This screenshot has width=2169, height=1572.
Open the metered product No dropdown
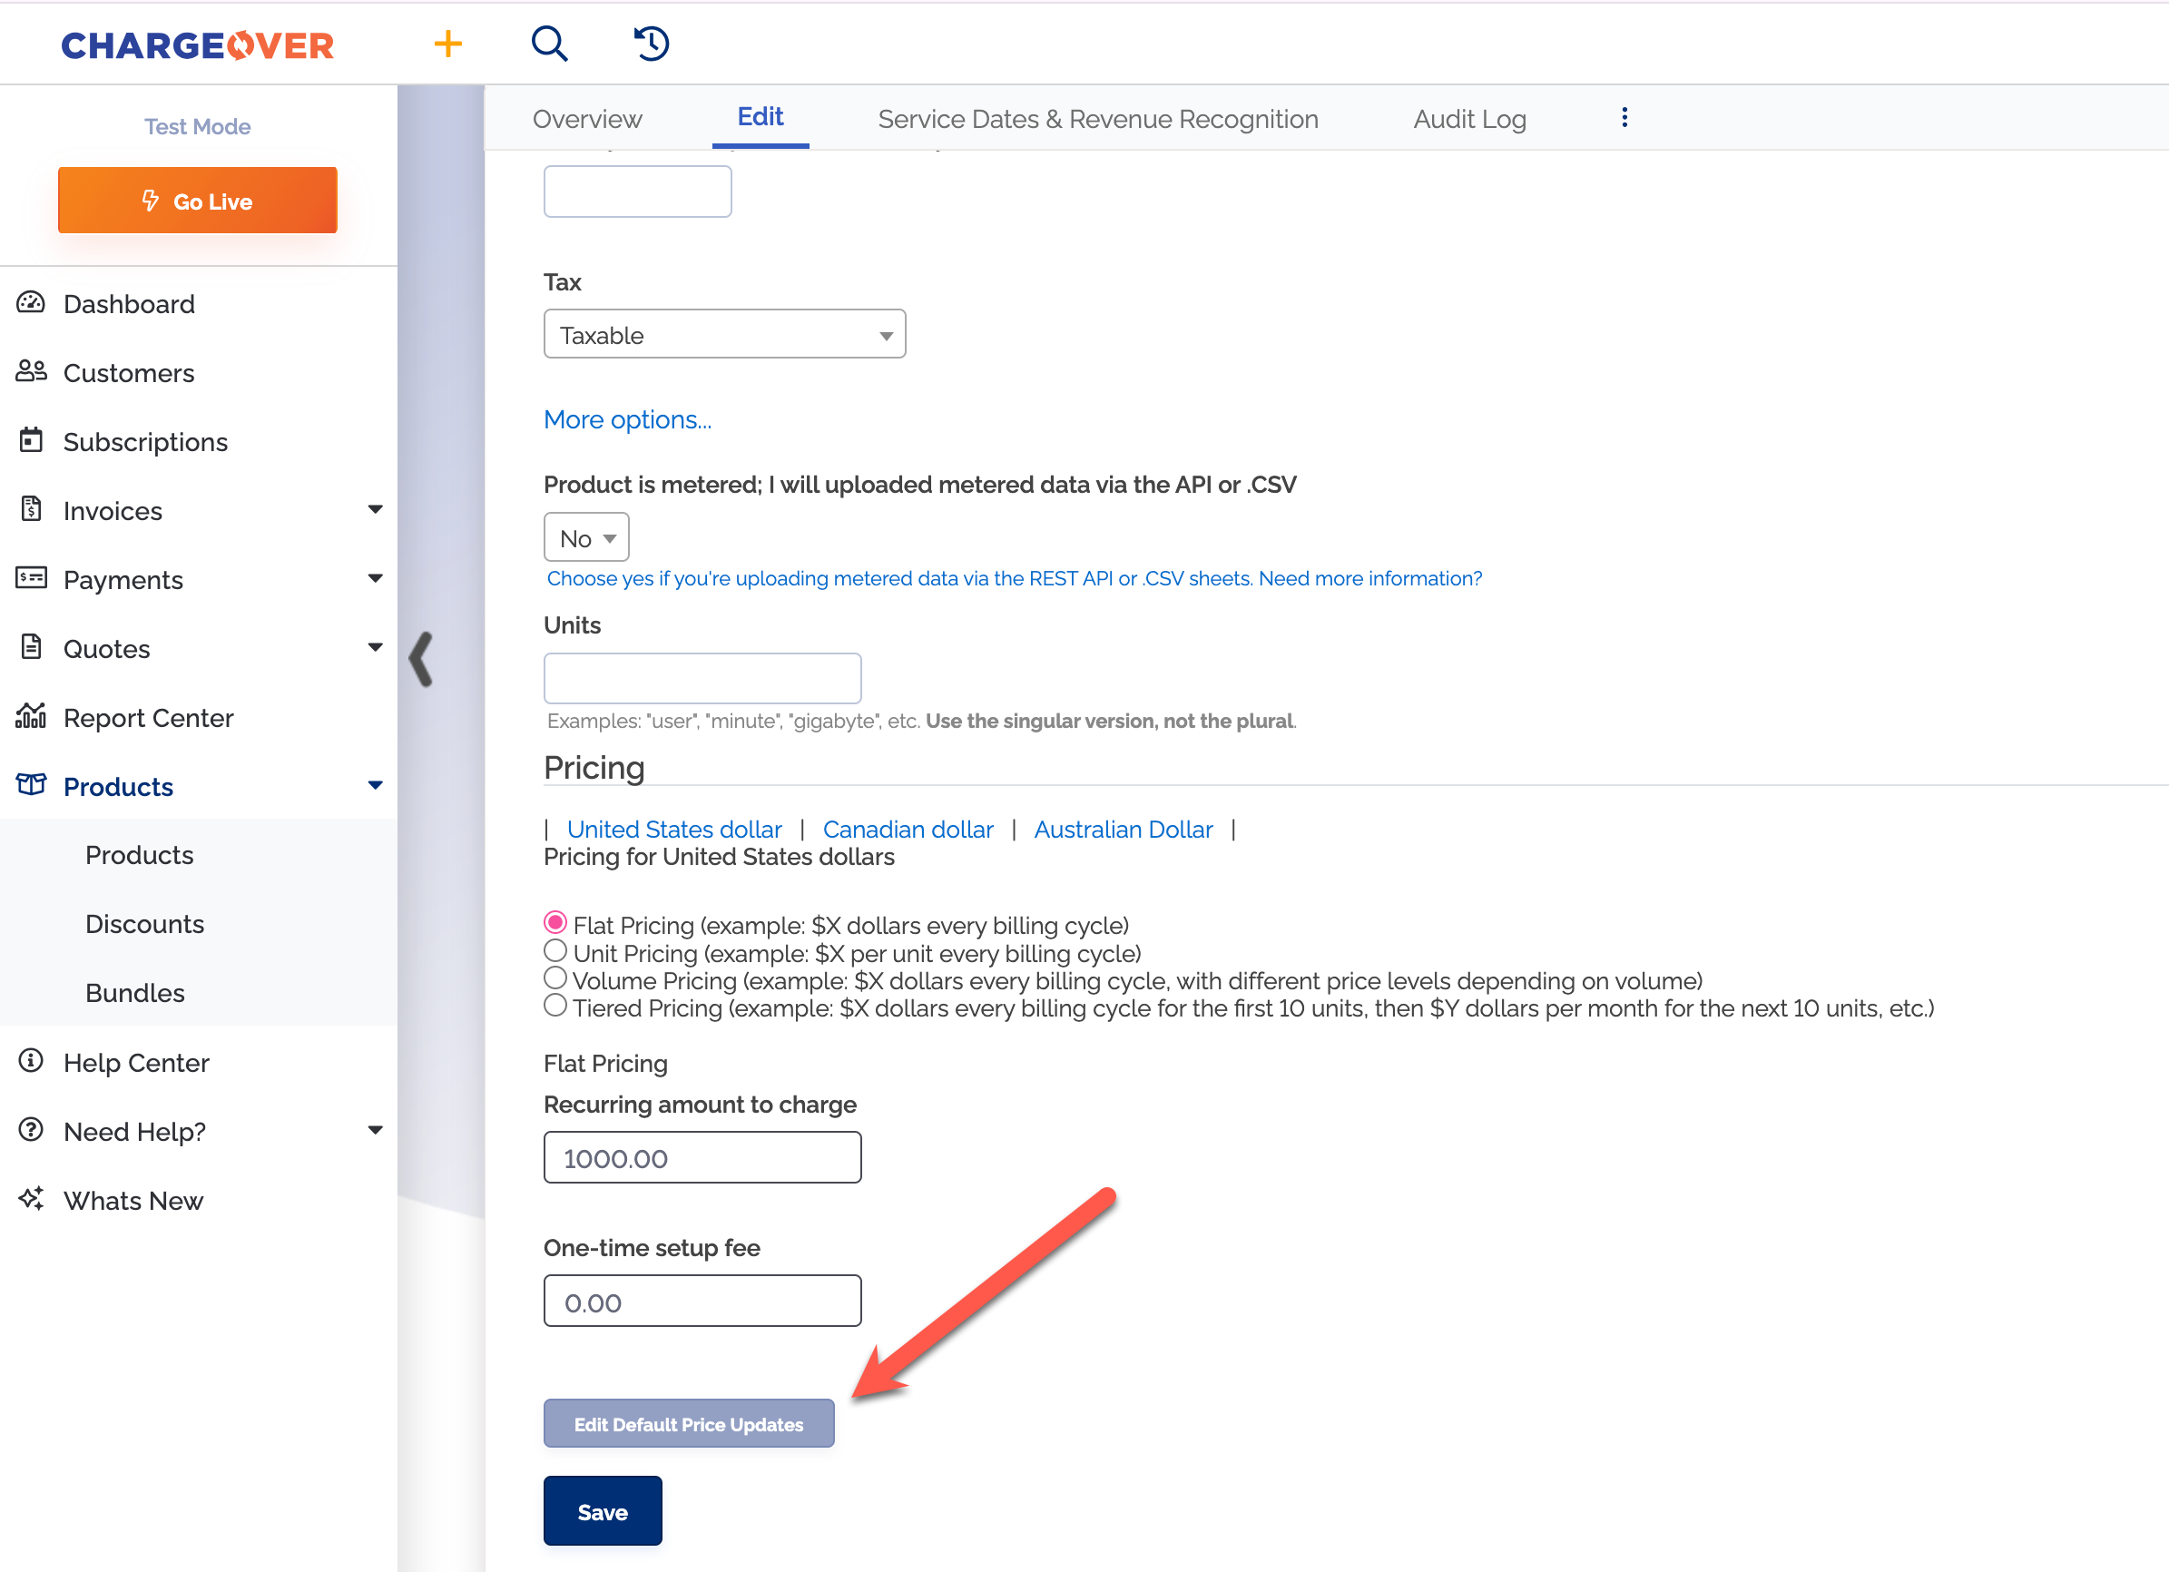[x=586, y=538]
